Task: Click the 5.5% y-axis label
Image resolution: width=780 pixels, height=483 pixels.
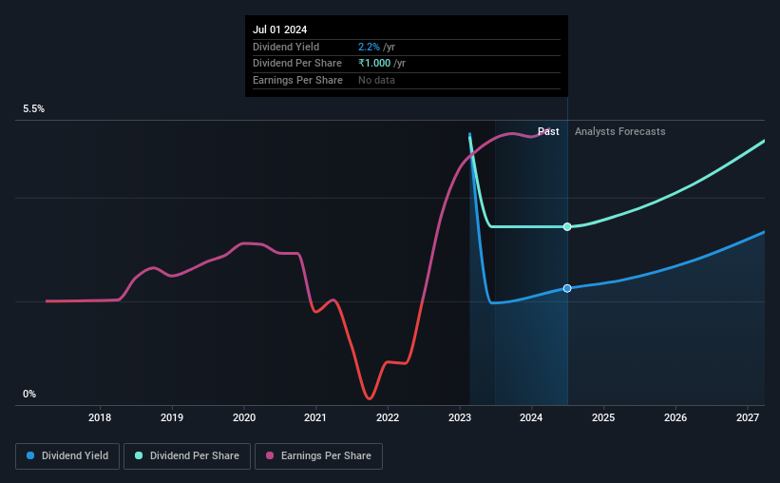Action: point(33,108)
